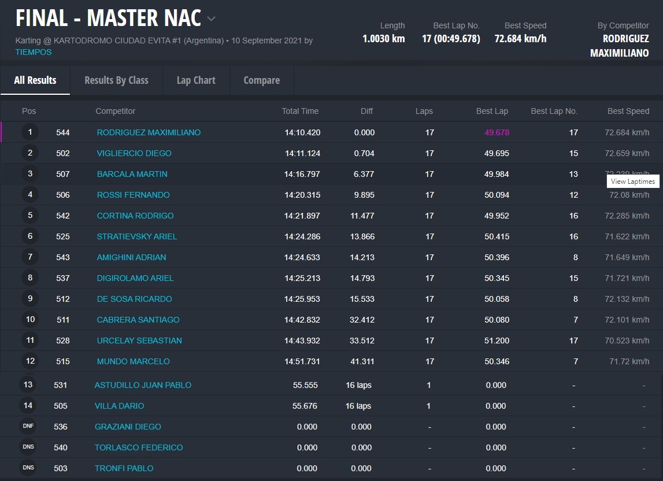
Task: Open the Compare tab
Action: (261, 80)
